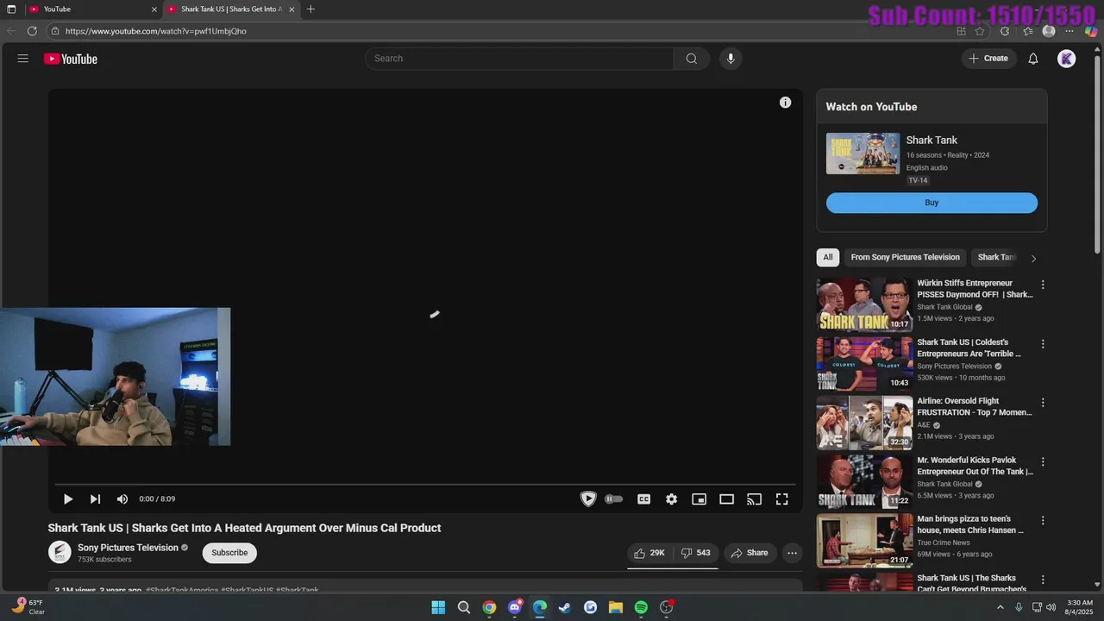This screenshot has height=621, width=1104.
Task: Like the video with 29K likes
Action: [649, 553]
